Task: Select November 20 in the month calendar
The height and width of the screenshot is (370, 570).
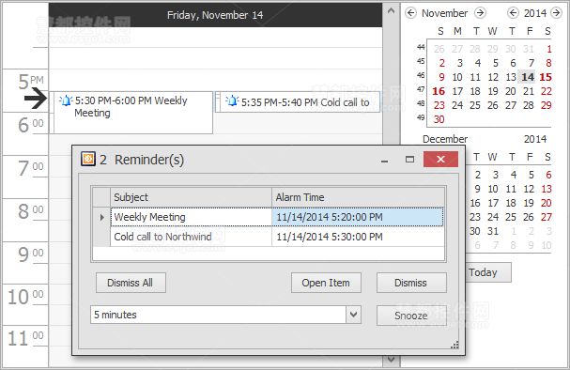Action: (x=511, y=91)
